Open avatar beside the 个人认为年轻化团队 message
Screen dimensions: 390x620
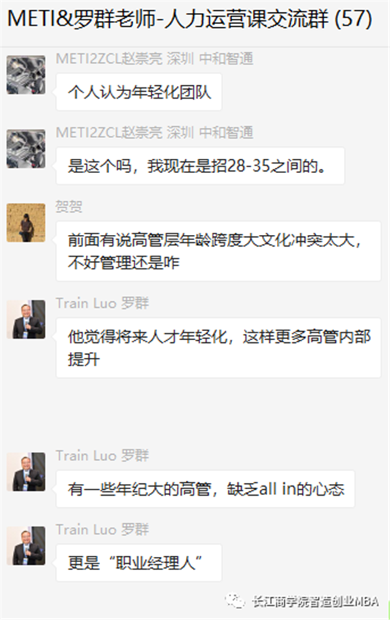pos(26,75)
